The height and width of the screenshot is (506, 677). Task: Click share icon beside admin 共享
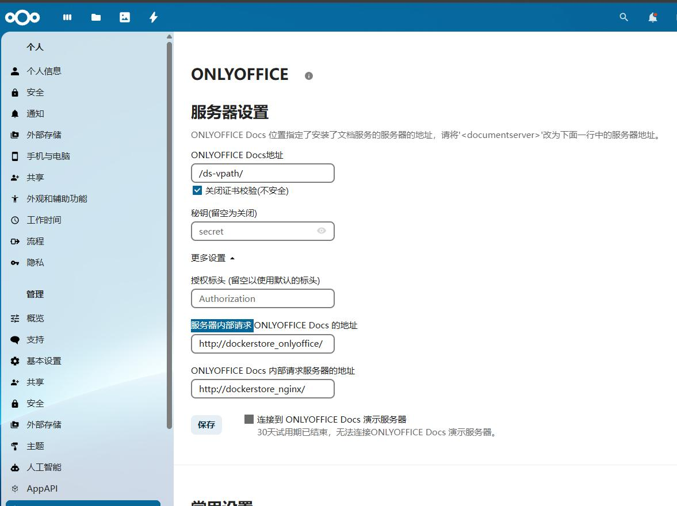[x=15, y=382]
